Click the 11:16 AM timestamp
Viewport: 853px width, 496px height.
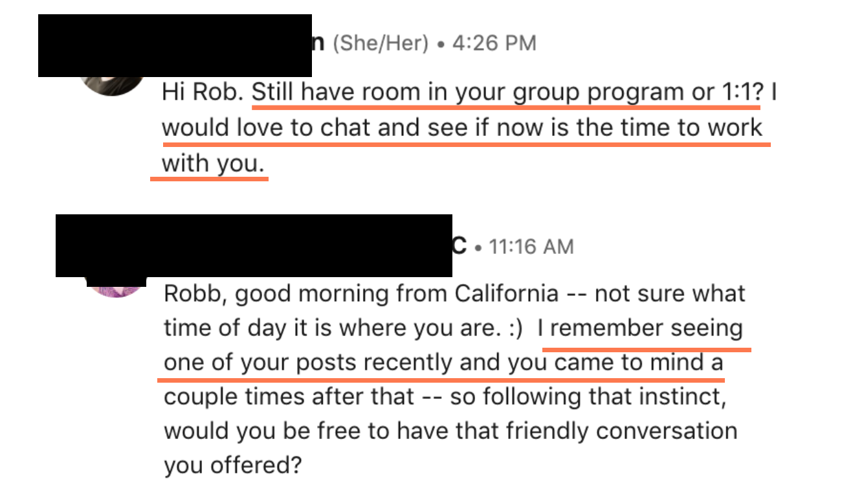tap(531, 247)
